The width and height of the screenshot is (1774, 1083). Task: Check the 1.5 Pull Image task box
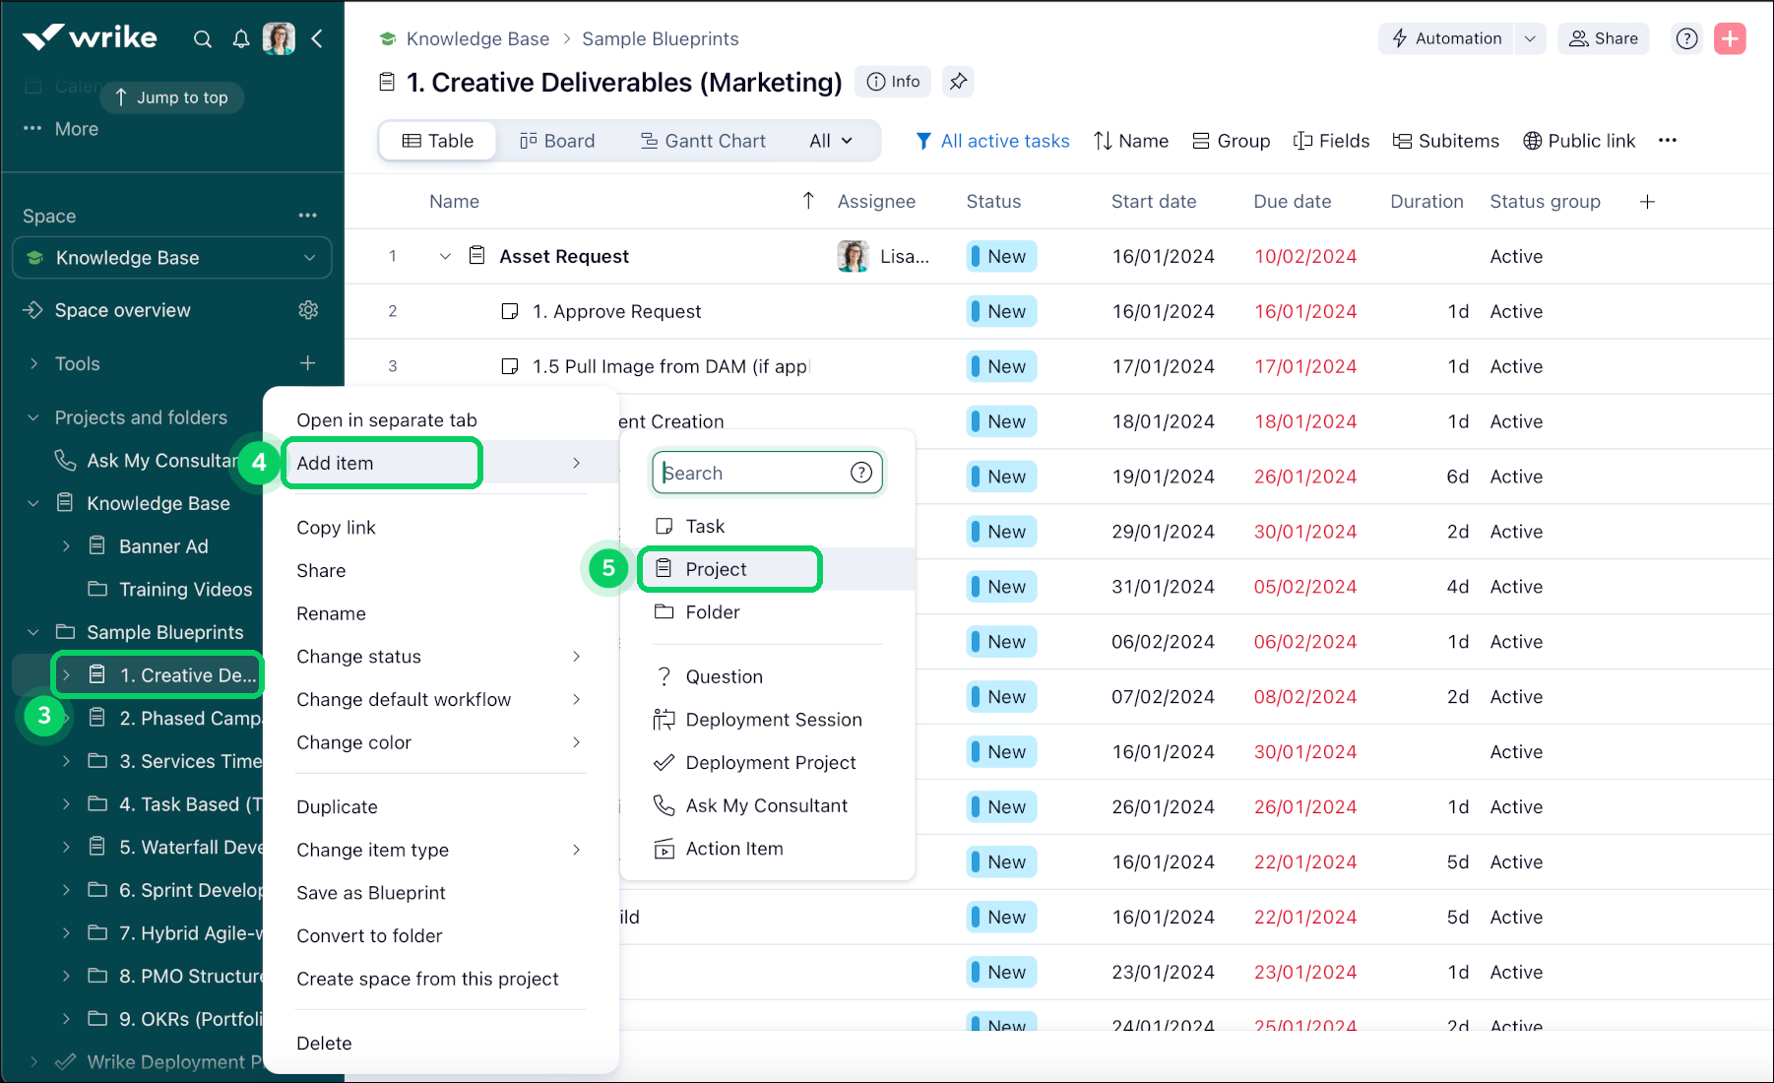[510, 366]
